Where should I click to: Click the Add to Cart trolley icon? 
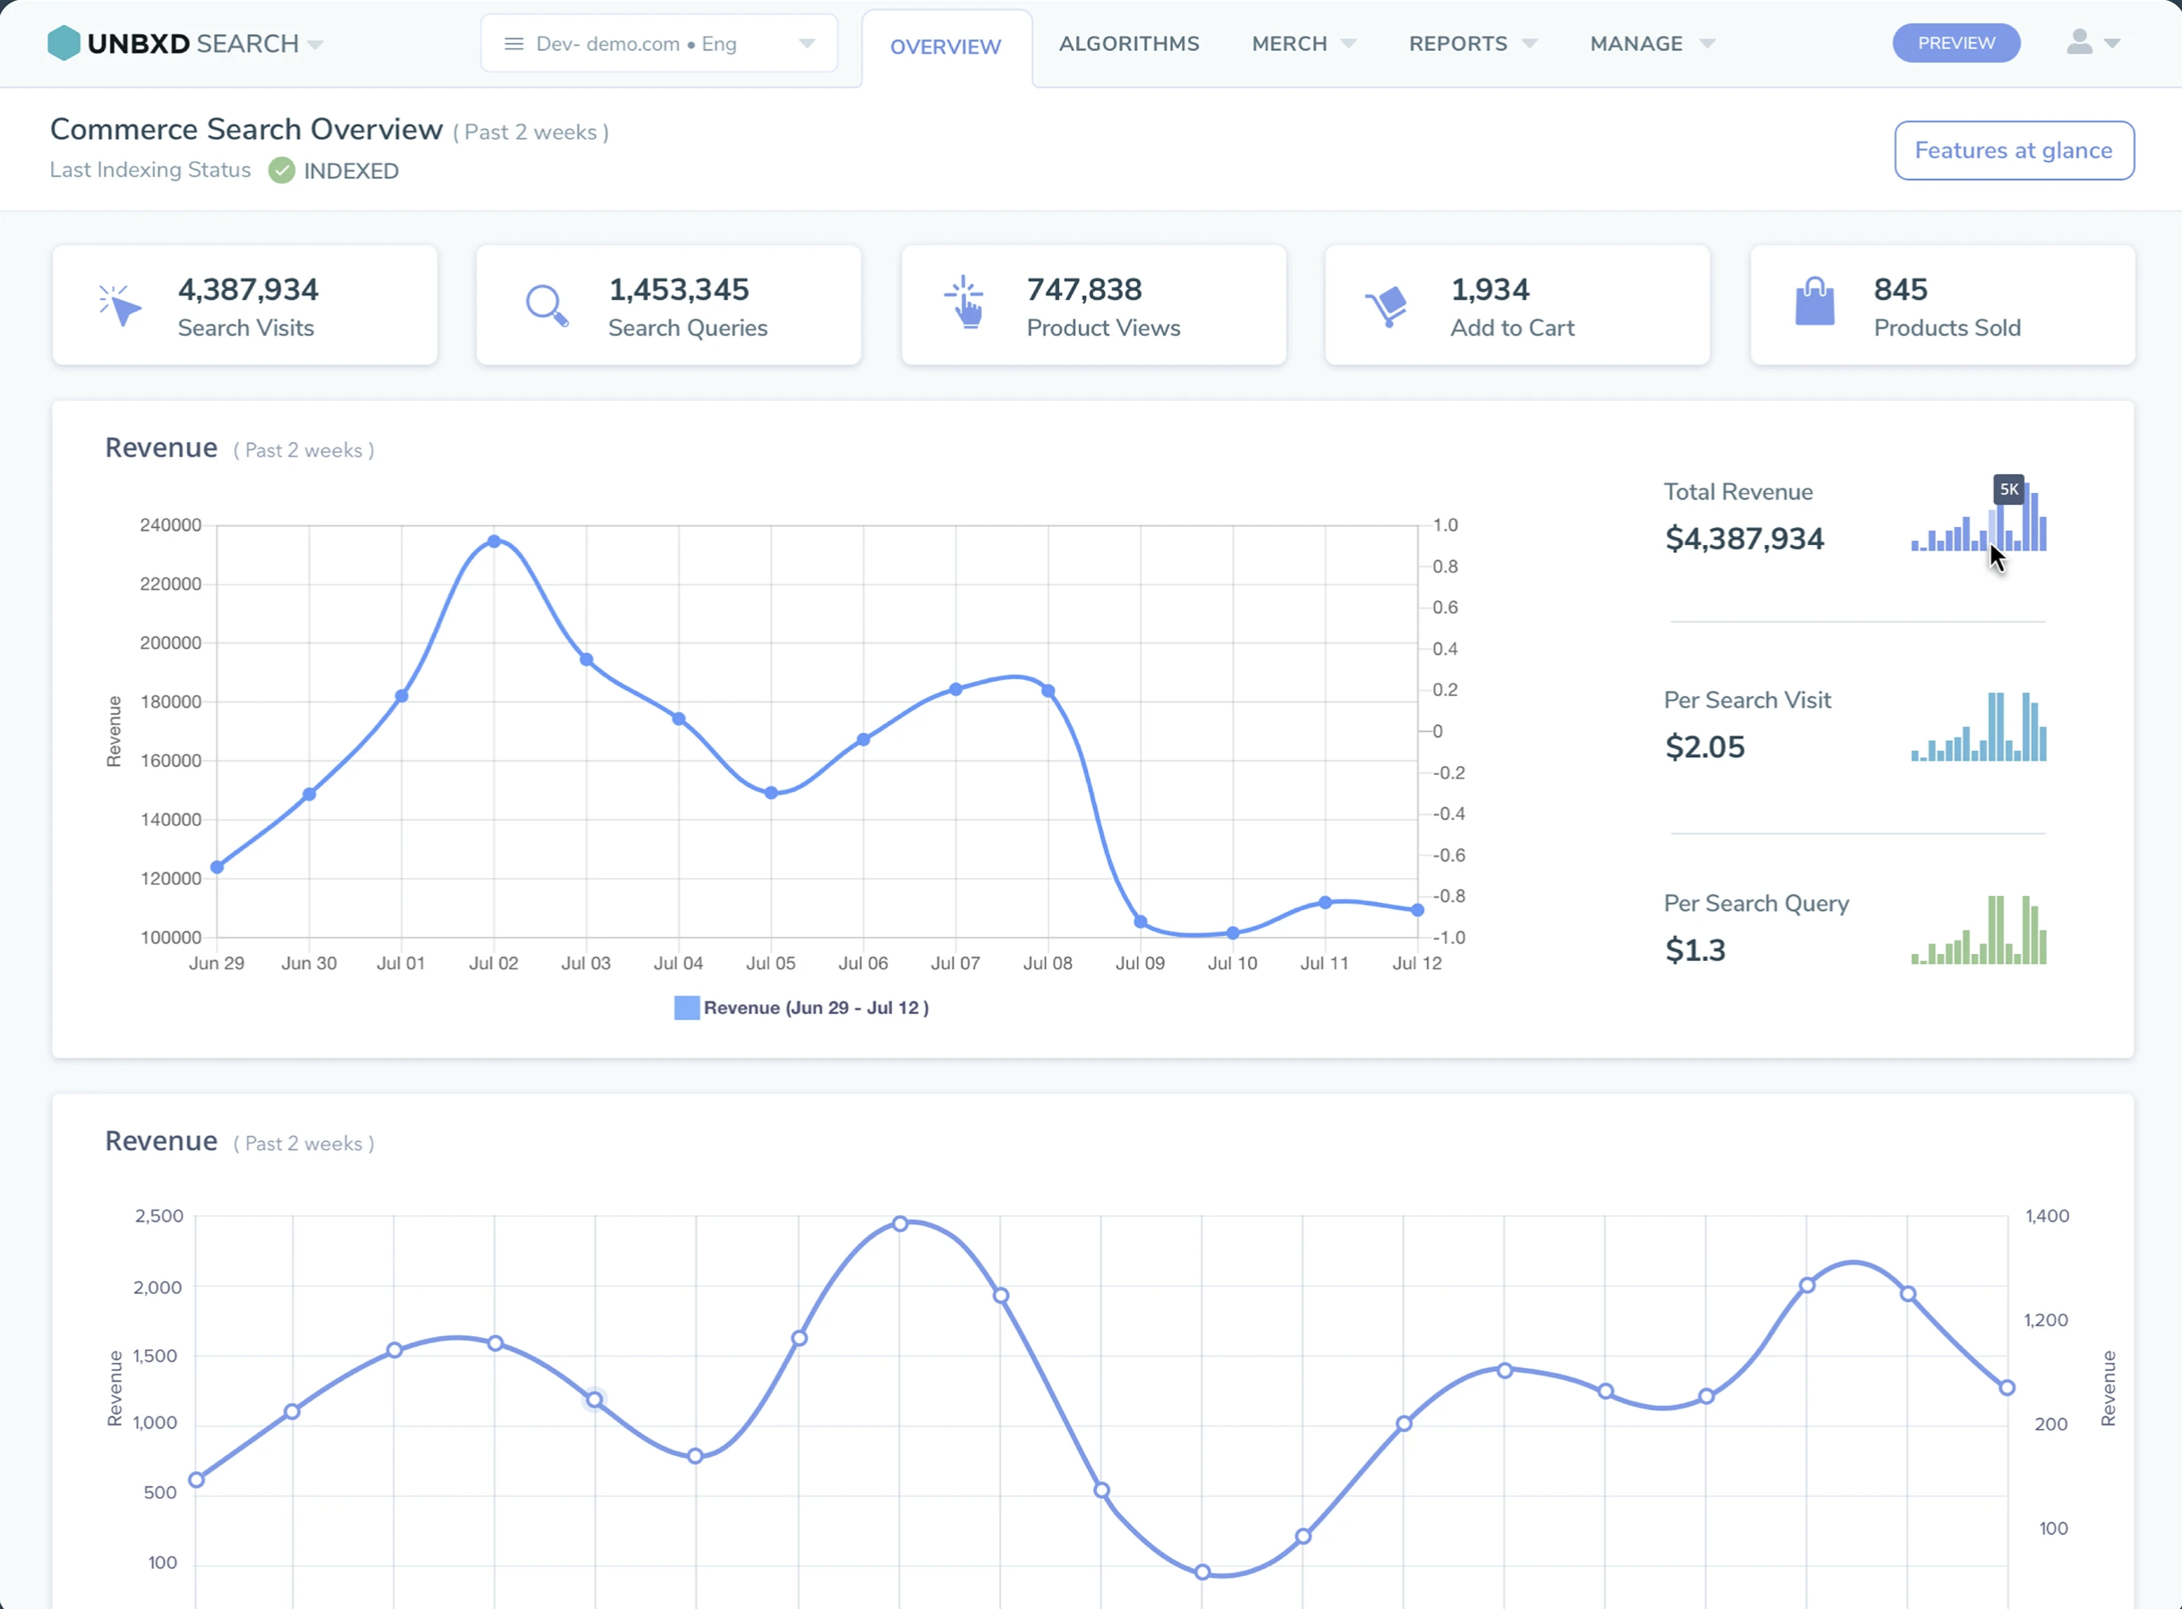click(1388, 304)
